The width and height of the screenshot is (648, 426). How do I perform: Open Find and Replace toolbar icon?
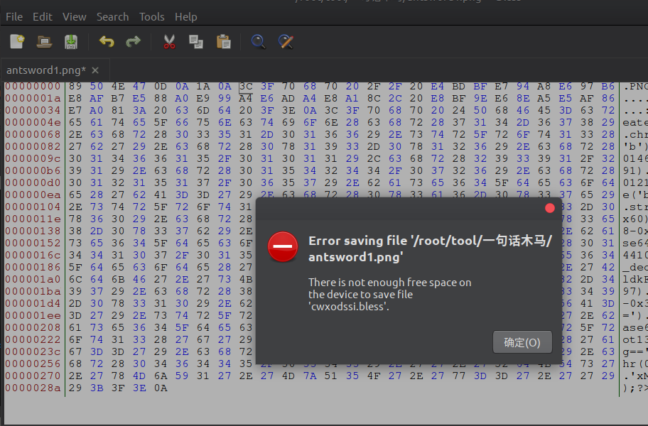tap(286, 42)
